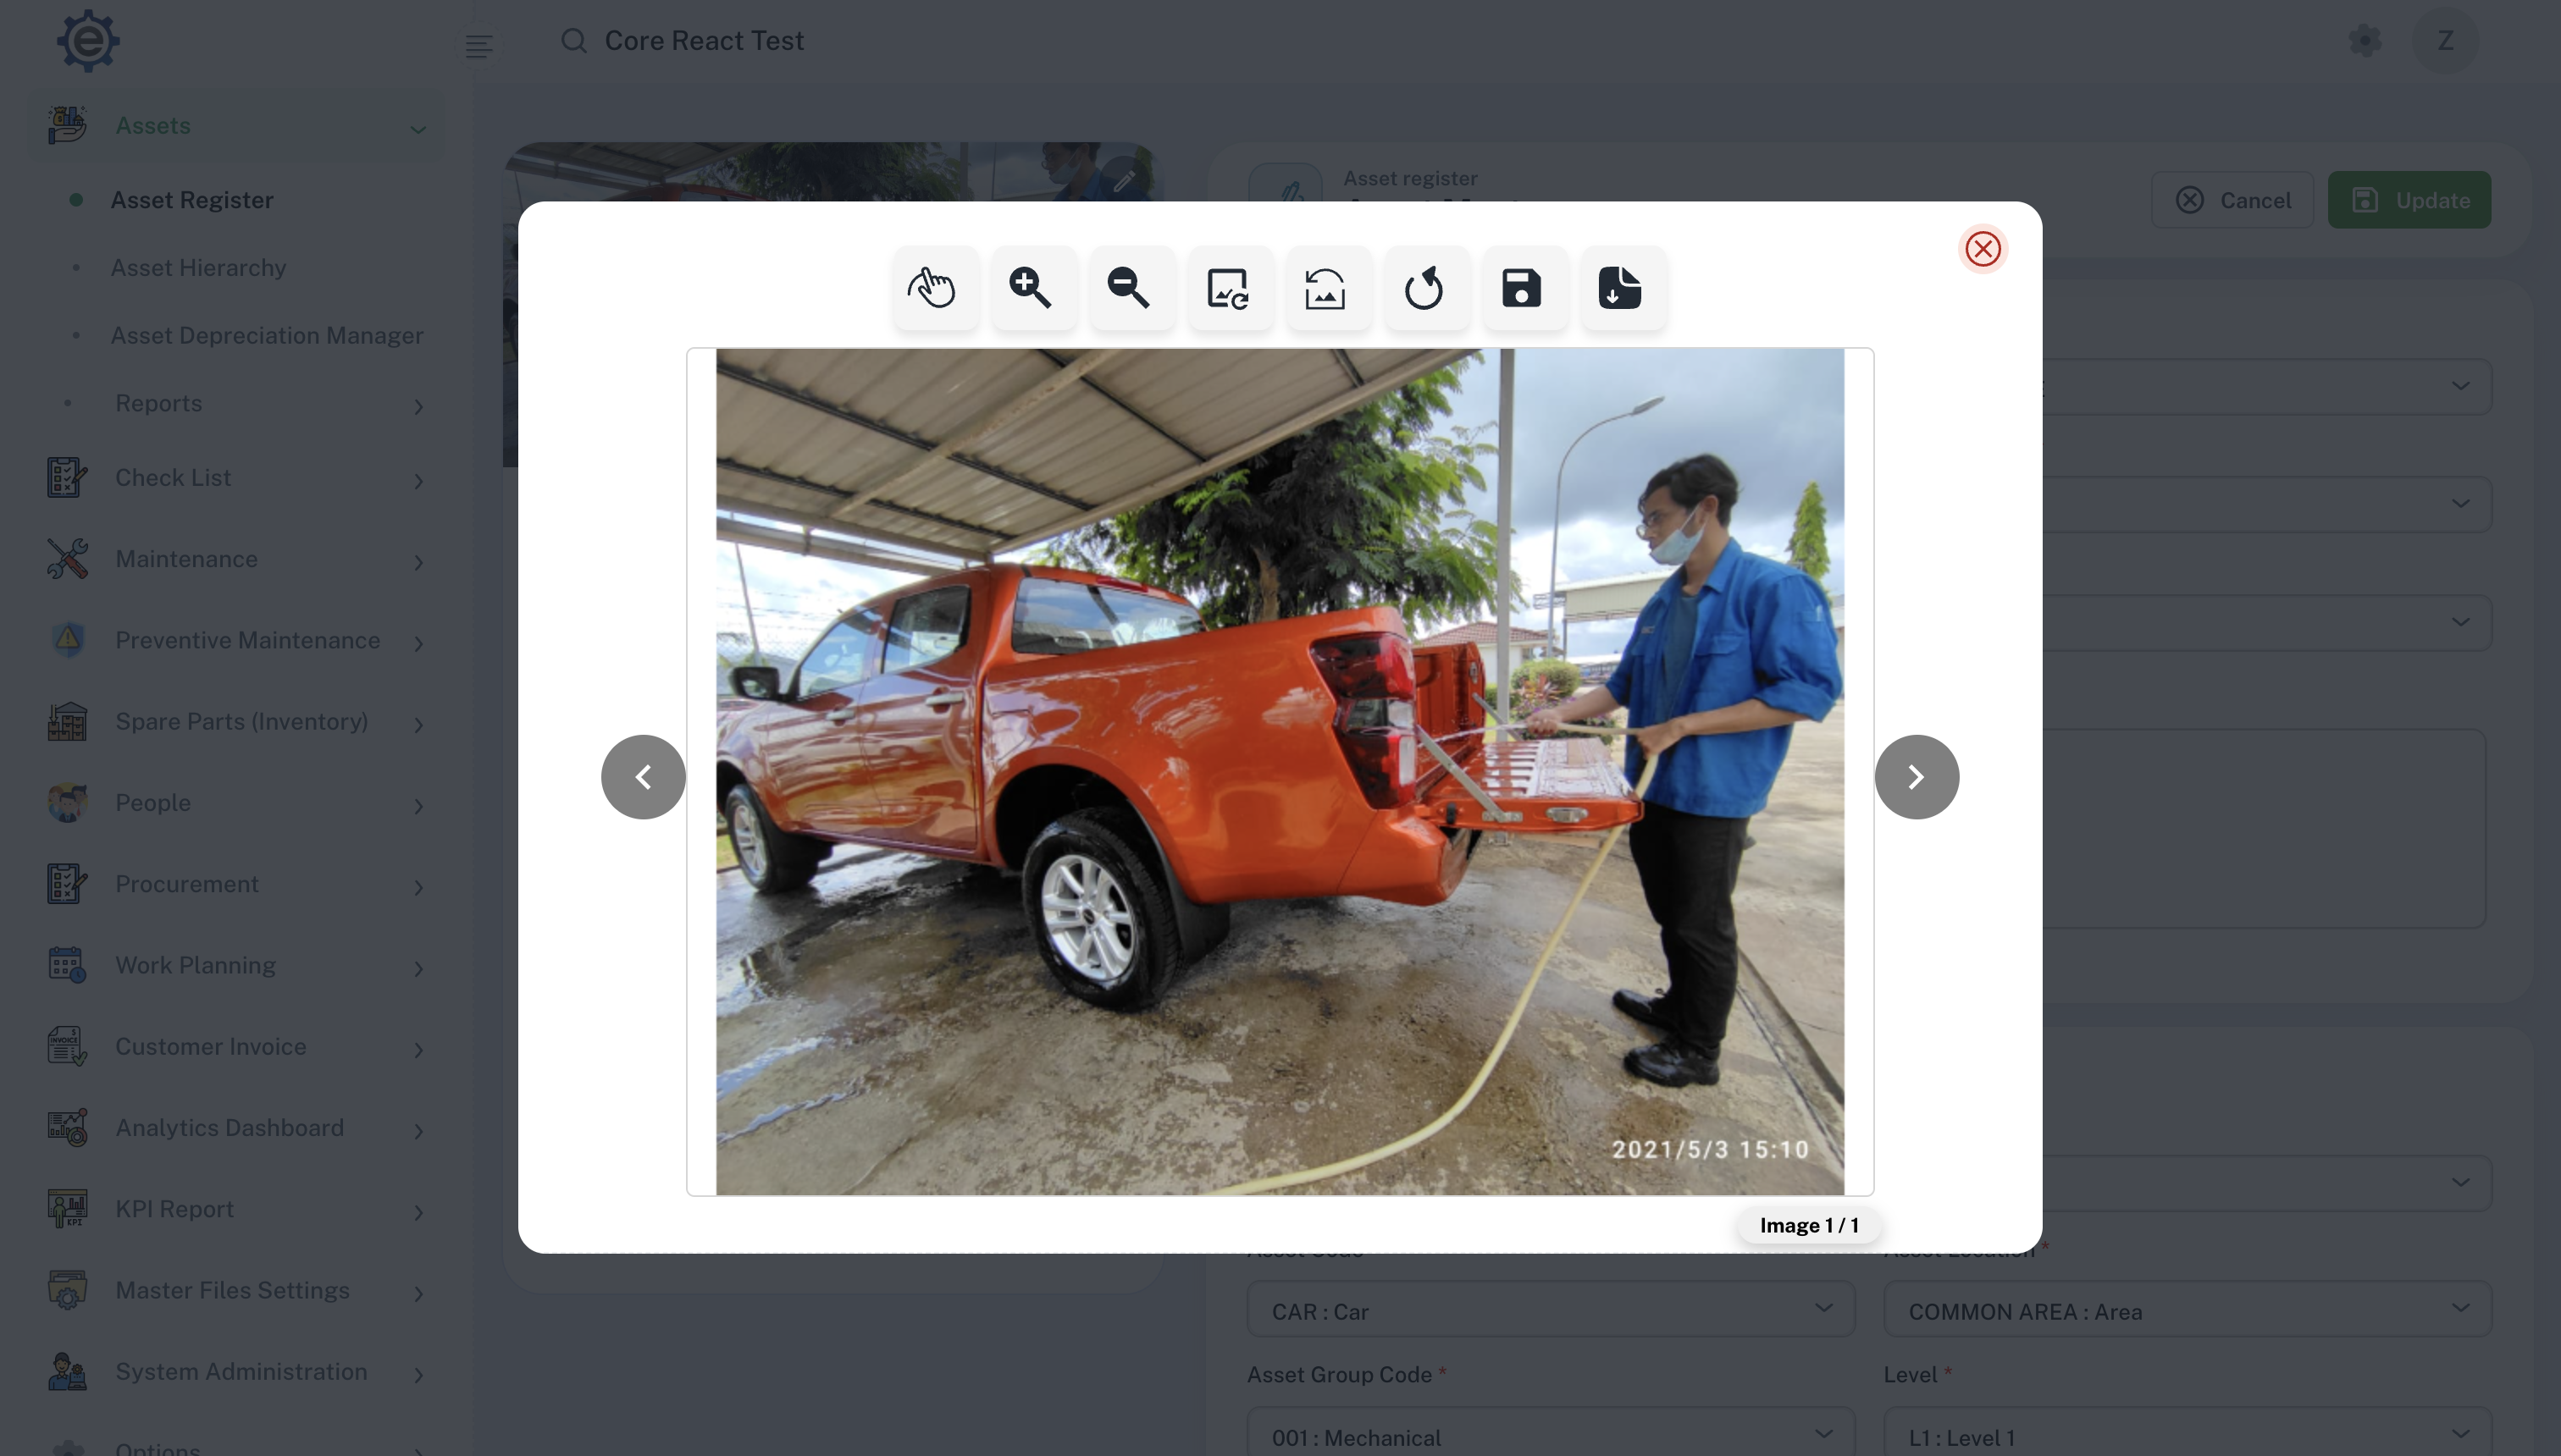Image resolution: width=2561 pixels, height=1456 pixels.
Task: Click the green Update button
Action: (2409, 200)
